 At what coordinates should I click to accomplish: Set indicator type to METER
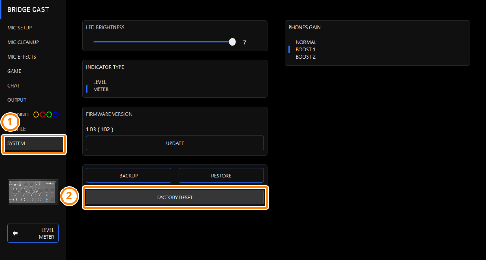pyautogui.click(x=101, y=89)
